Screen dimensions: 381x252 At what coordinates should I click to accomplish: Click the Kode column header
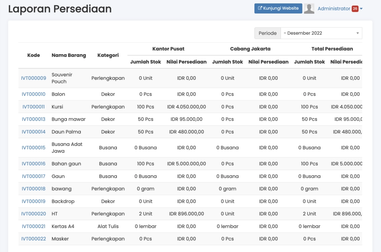(x=33, y=55)
